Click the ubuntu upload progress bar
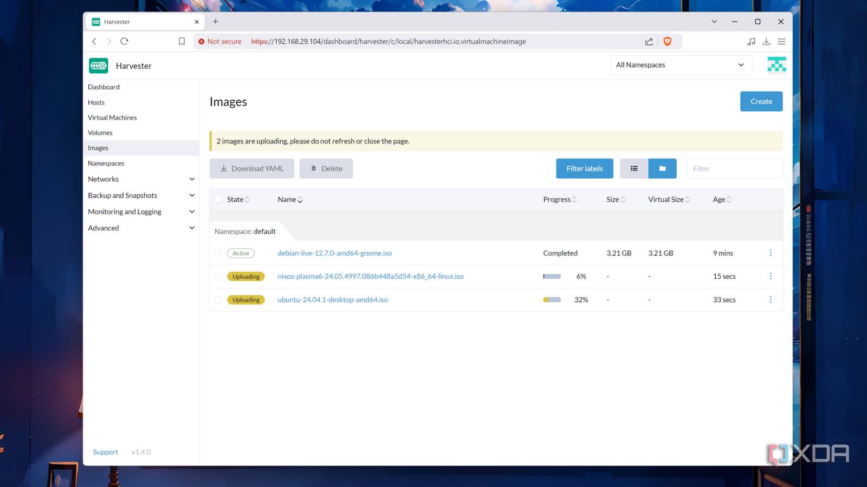The height and width of the screenshot is (487, 867). pos(552,300)
